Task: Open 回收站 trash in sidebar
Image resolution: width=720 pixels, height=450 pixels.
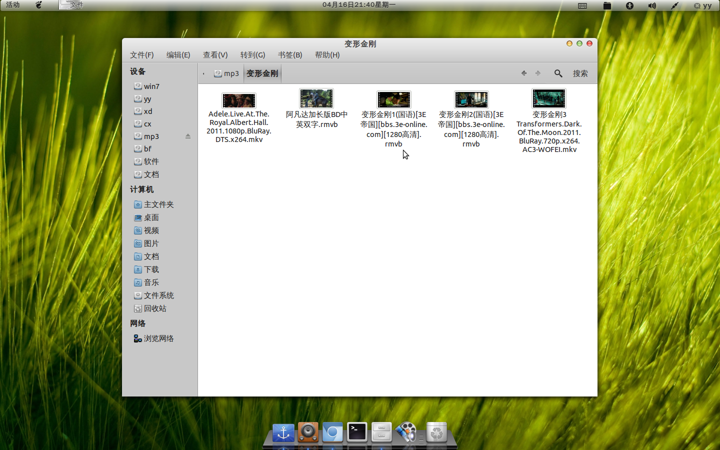Action: point(150,308)
